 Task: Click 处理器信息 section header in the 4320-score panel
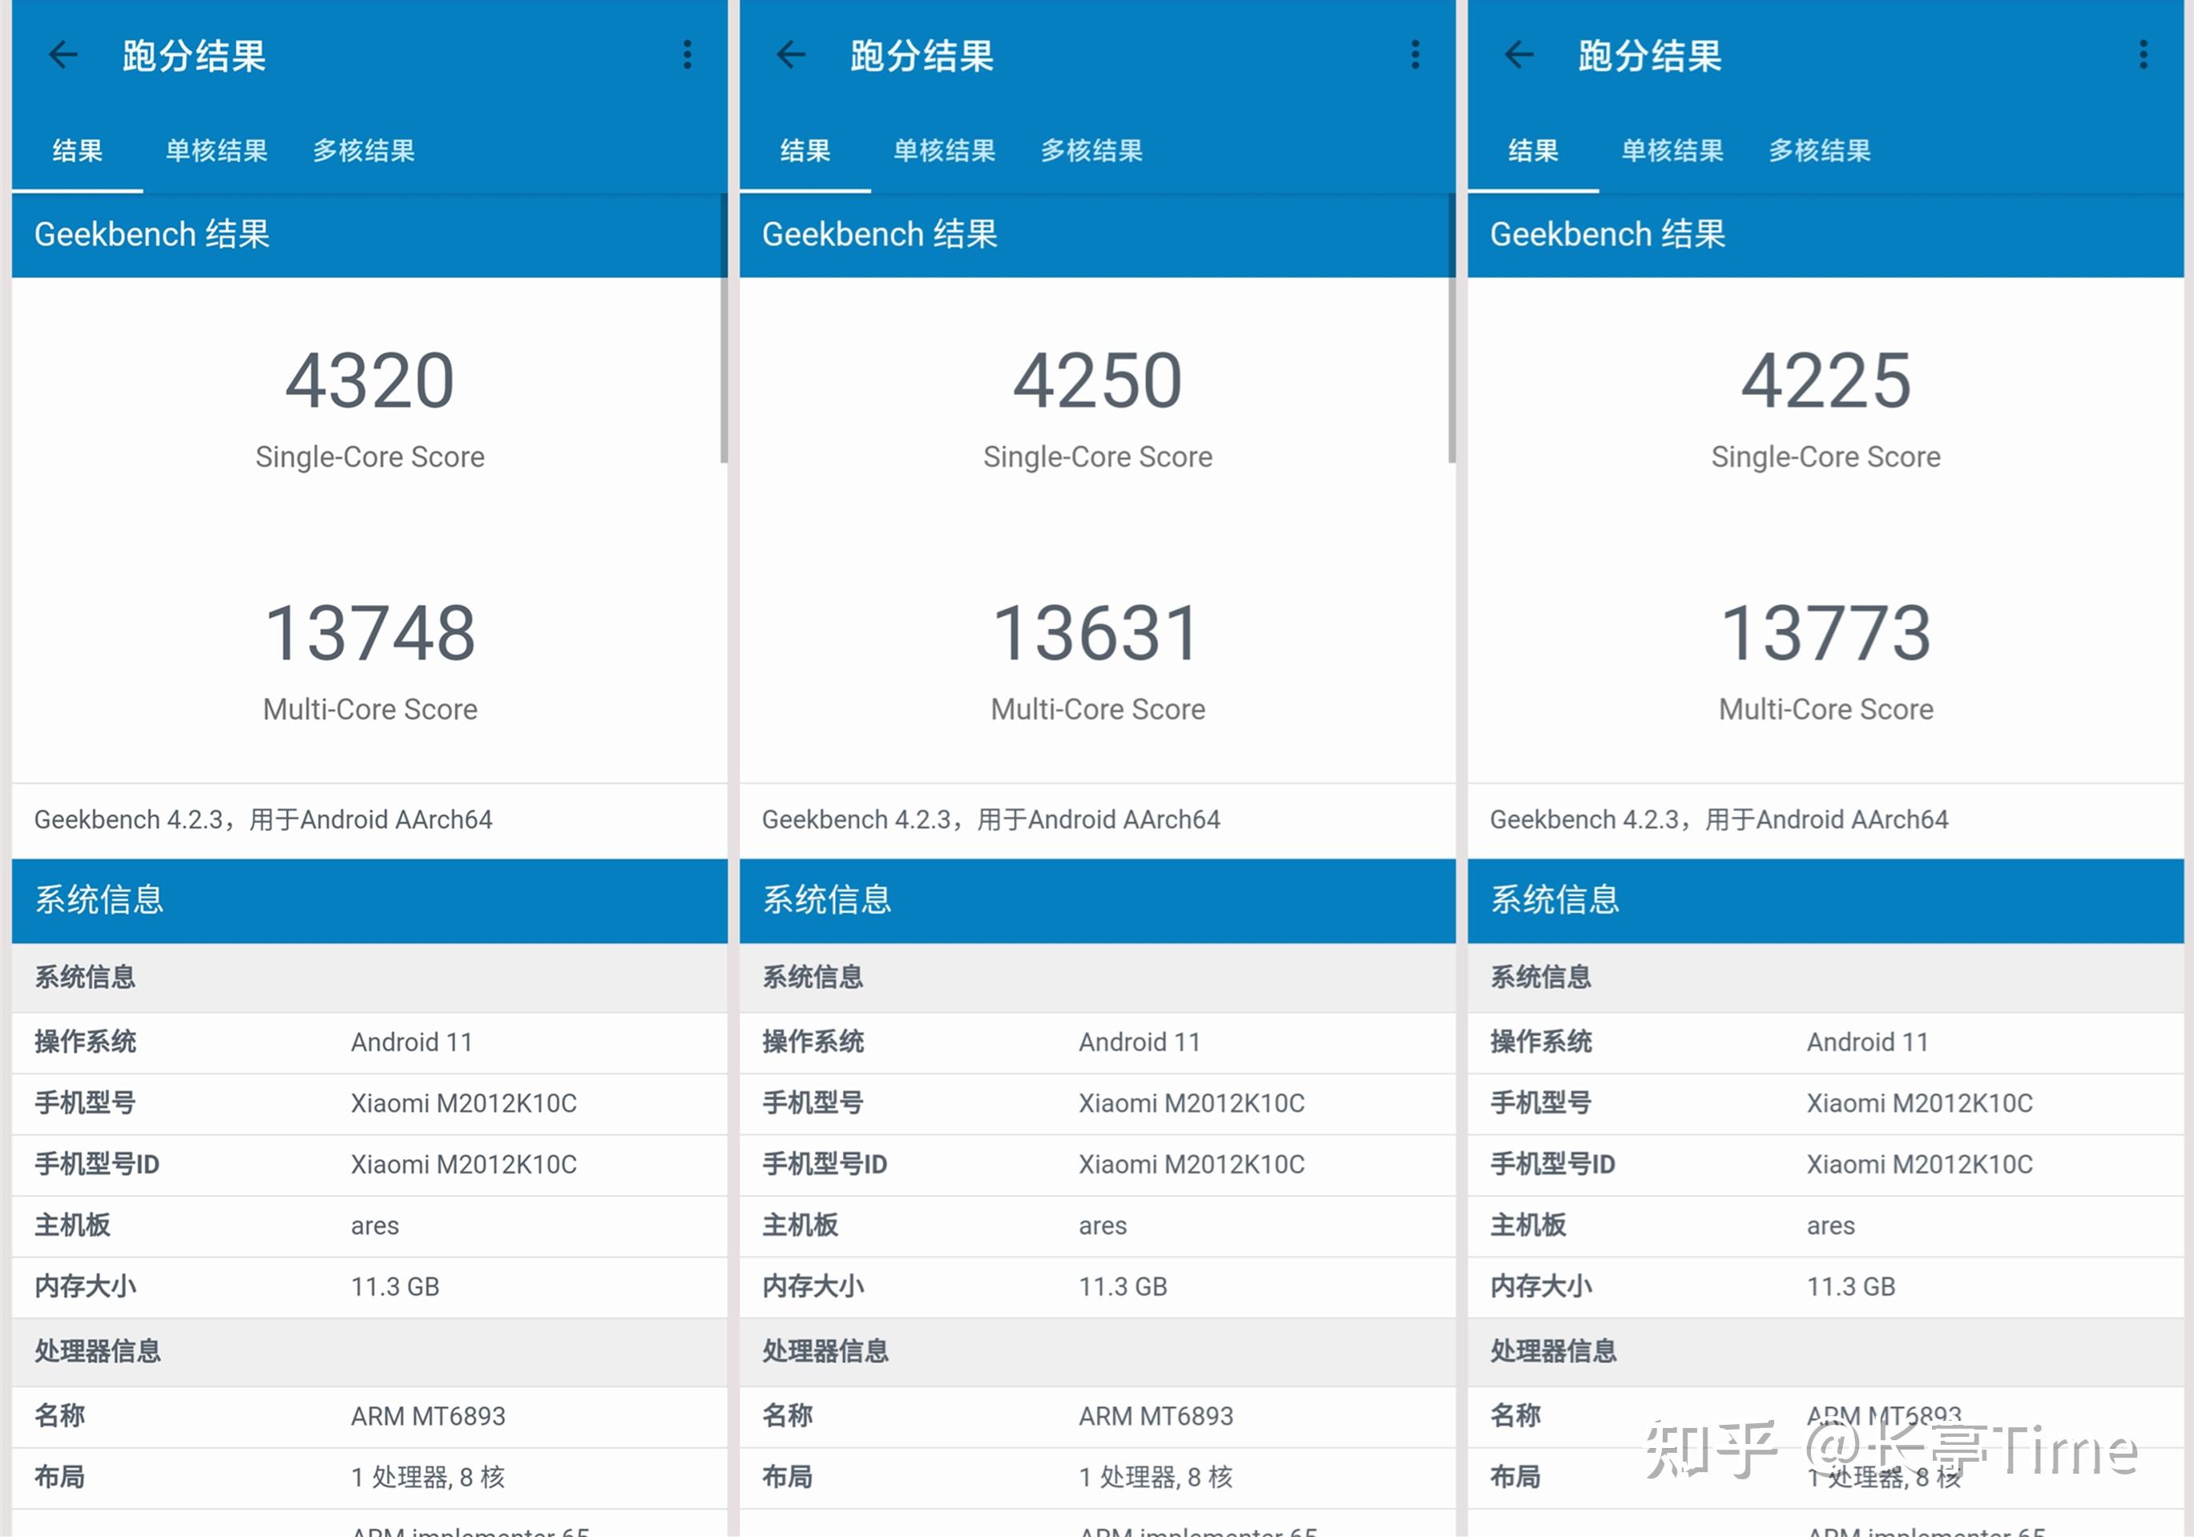coord(370,1352)
